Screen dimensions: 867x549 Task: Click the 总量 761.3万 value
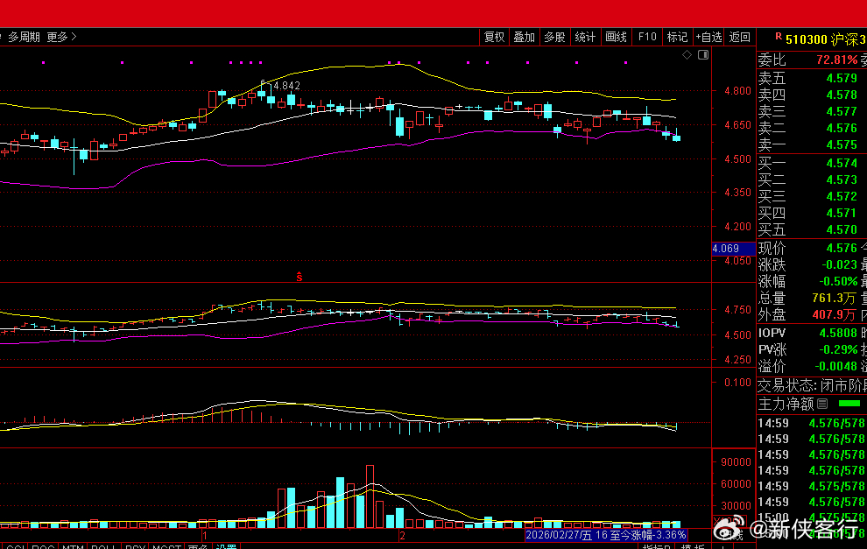(x=834, y=298)
